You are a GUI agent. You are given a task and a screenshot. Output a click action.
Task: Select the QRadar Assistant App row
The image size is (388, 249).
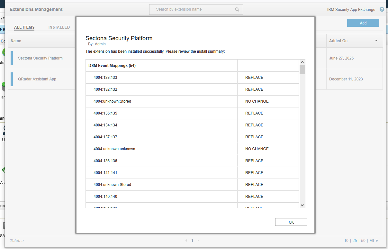pyautogui.click(x=37, y=79)
